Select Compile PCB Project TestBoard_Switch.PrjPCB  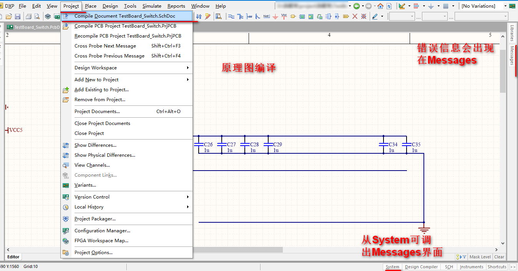click(125, 26)
